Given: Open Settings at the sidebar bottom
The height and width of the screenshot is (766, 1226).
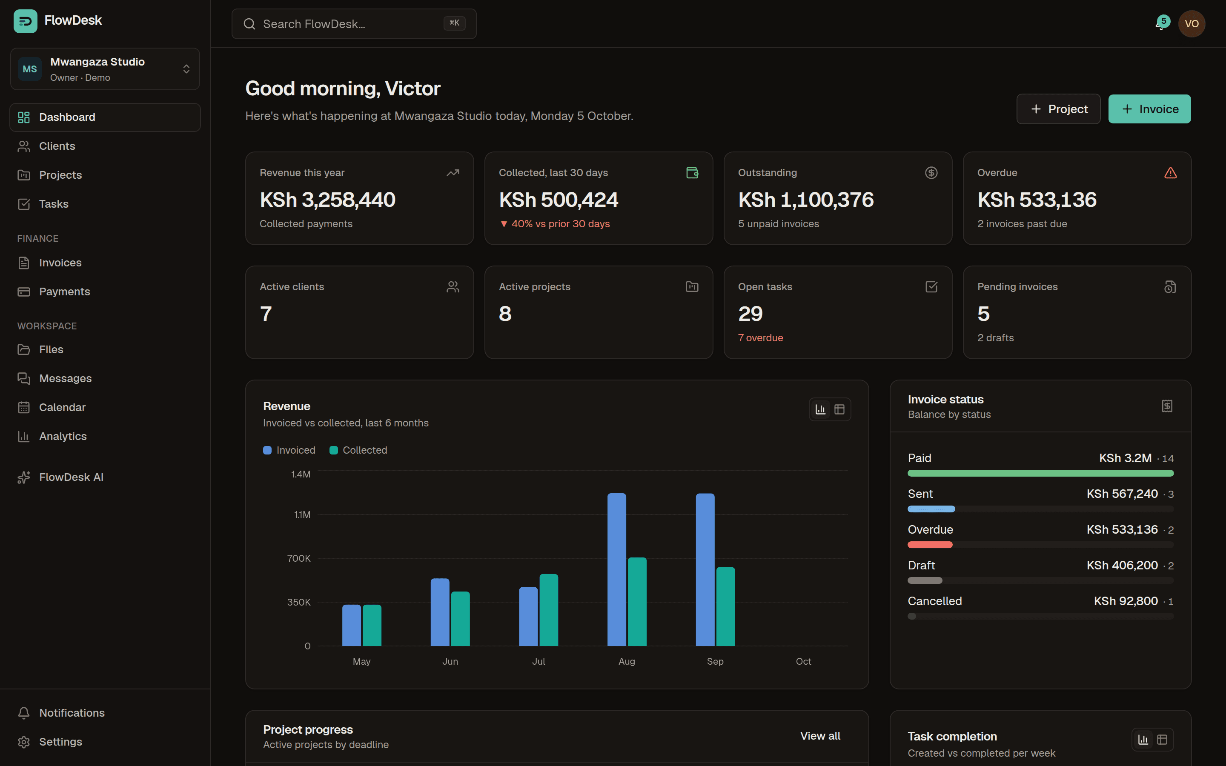Looking at the screenshot, I should click(x=106, y=742).
